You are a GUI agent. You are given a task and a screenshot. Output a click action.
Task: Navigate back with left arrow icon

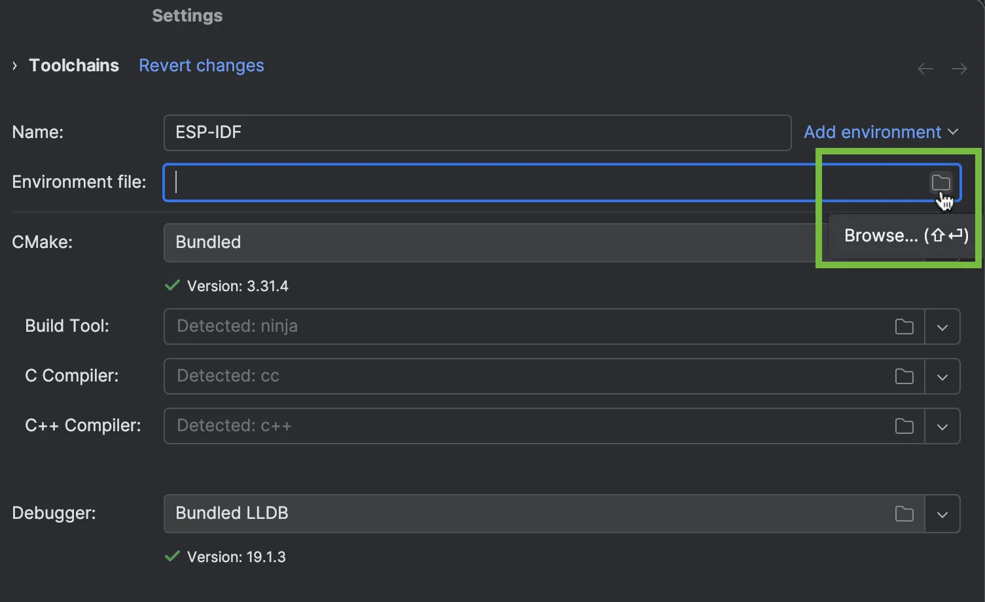(925, 69)
